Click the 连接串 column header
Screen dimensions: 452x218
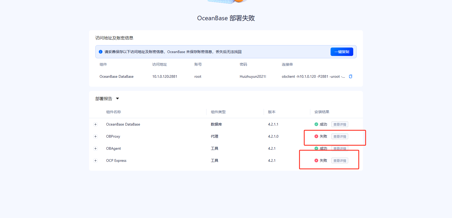[287, 64]
